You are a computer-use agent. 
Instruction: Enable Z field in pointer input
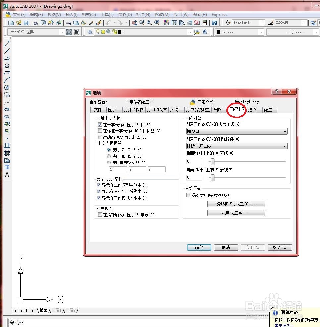[x=100, y=214]
